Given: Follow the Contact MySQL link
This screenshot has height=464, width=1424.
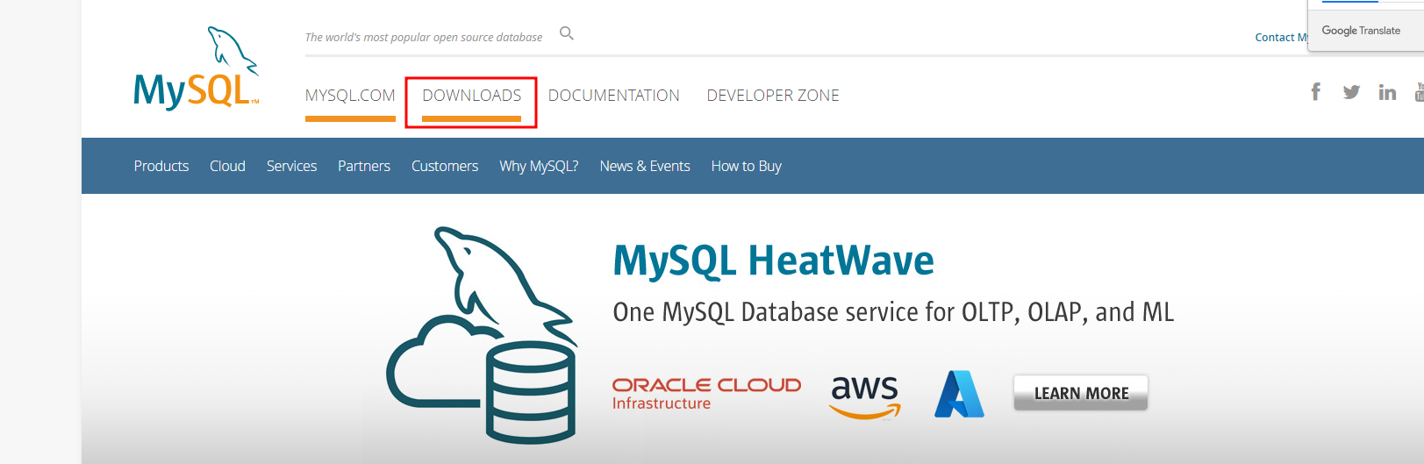Looking at the screenshot, I should (x=1281, y=37).
